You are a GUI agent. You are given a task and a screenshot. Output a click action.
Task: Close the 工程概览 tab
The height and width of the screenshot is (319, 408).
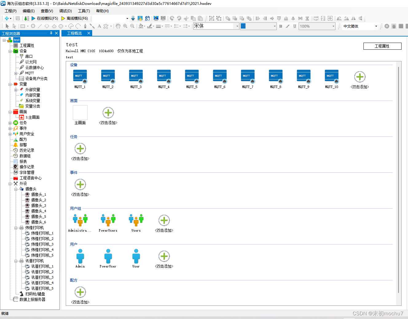pyautogui.click(x=89, y=33)
